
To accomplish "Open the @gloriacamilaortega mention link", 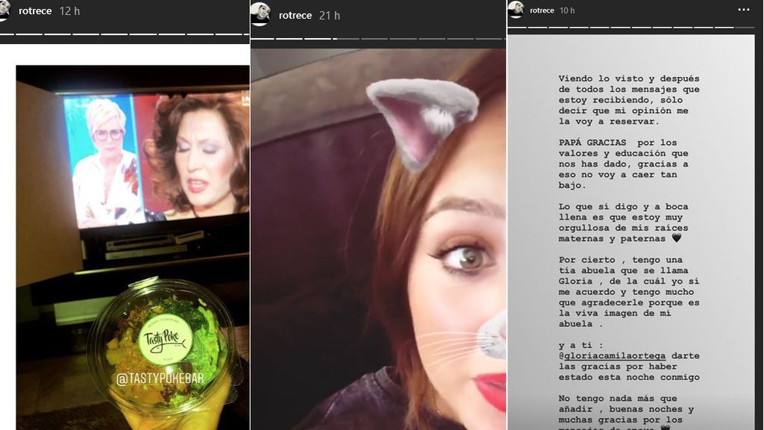I will [x=612, y=356].
